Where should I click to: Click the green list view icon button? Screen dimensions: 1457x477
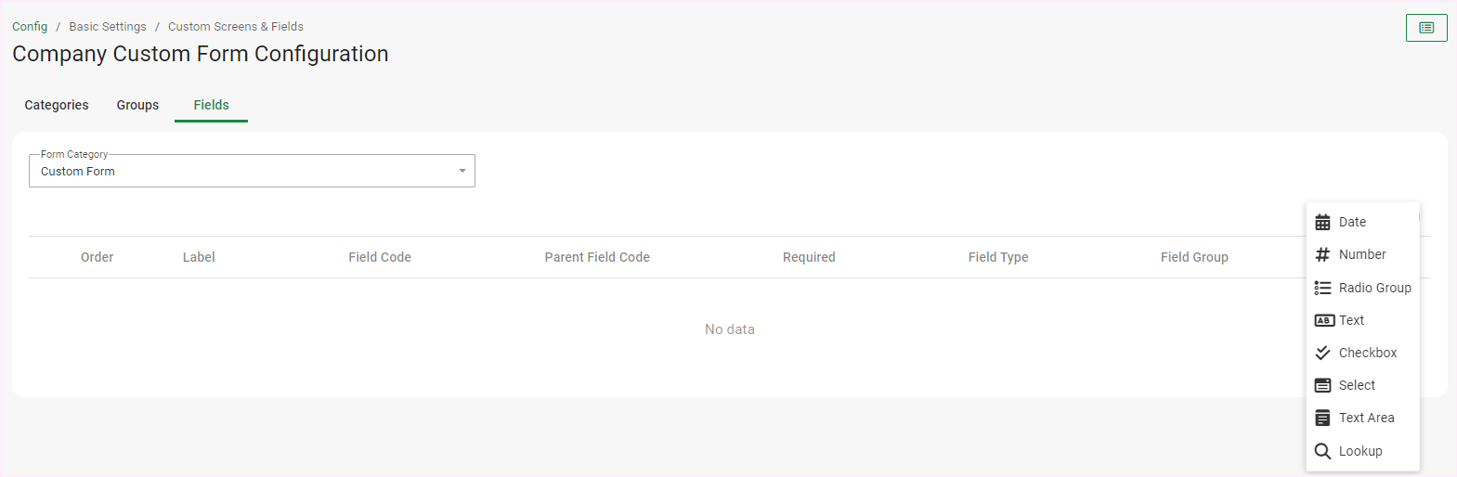click(x=1425, y=28)
